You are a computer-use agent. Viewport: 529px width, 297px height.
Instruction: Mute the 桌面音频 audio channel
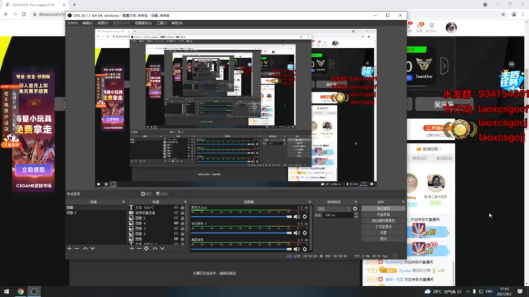(296, 249)
